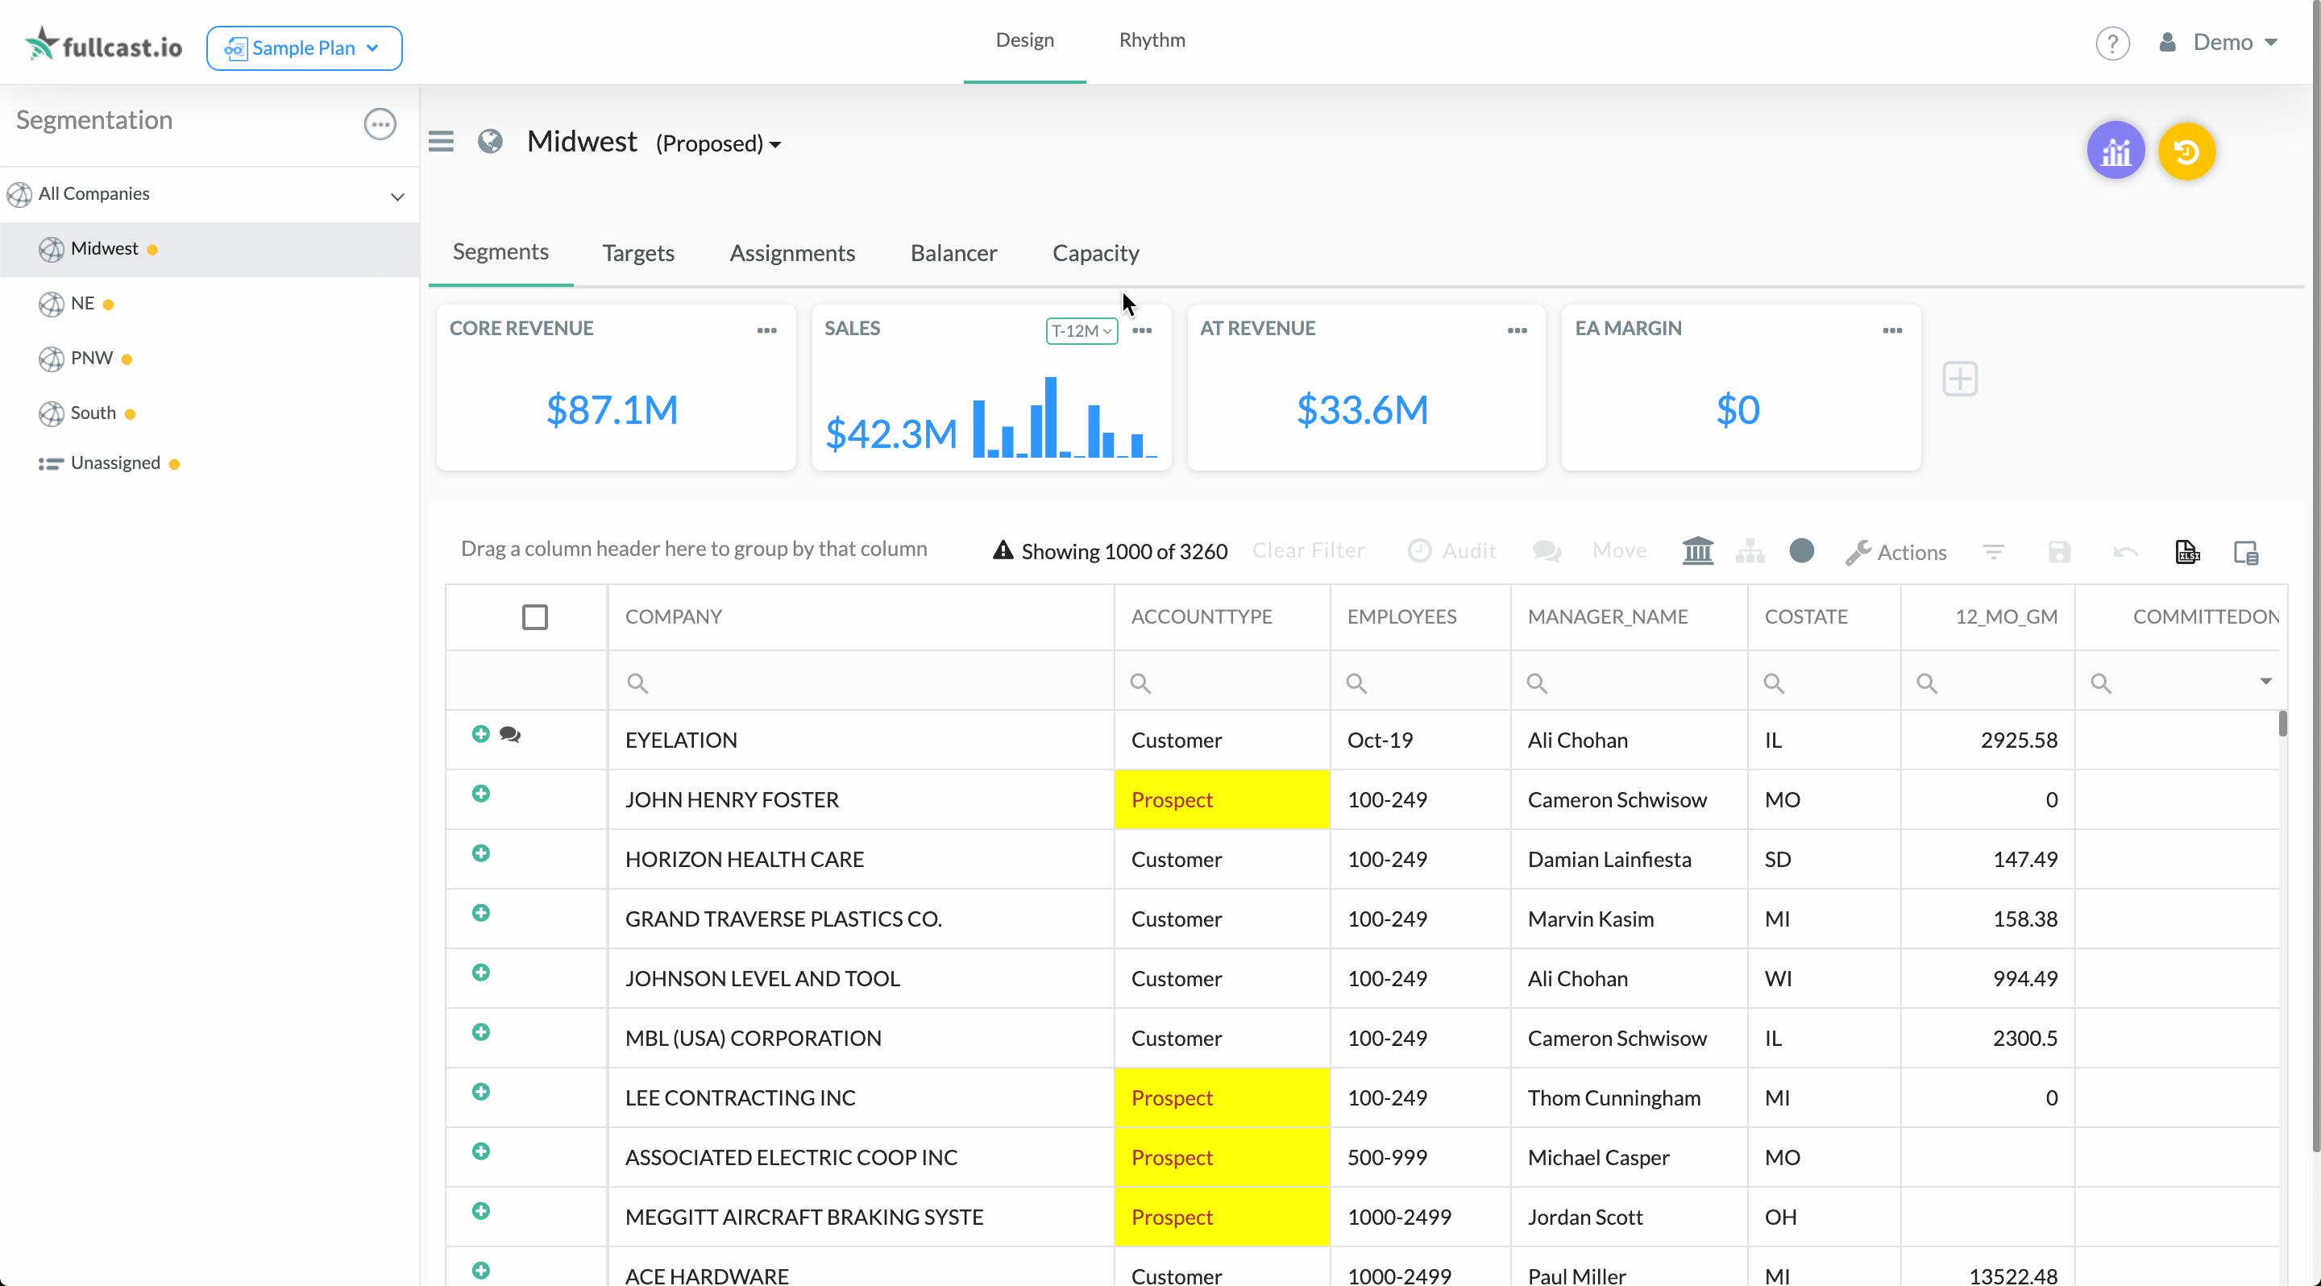Open the purple analytics chart button

(x=2115, y=151)
